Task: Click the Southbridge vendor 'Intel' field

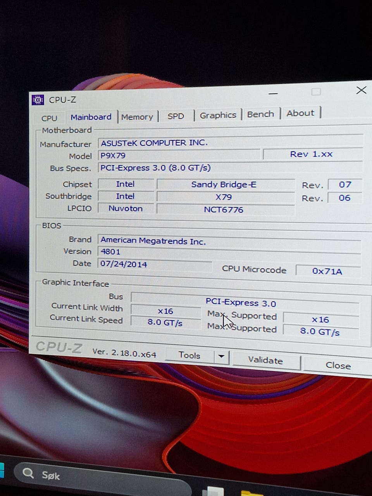Action: point(126,196)
